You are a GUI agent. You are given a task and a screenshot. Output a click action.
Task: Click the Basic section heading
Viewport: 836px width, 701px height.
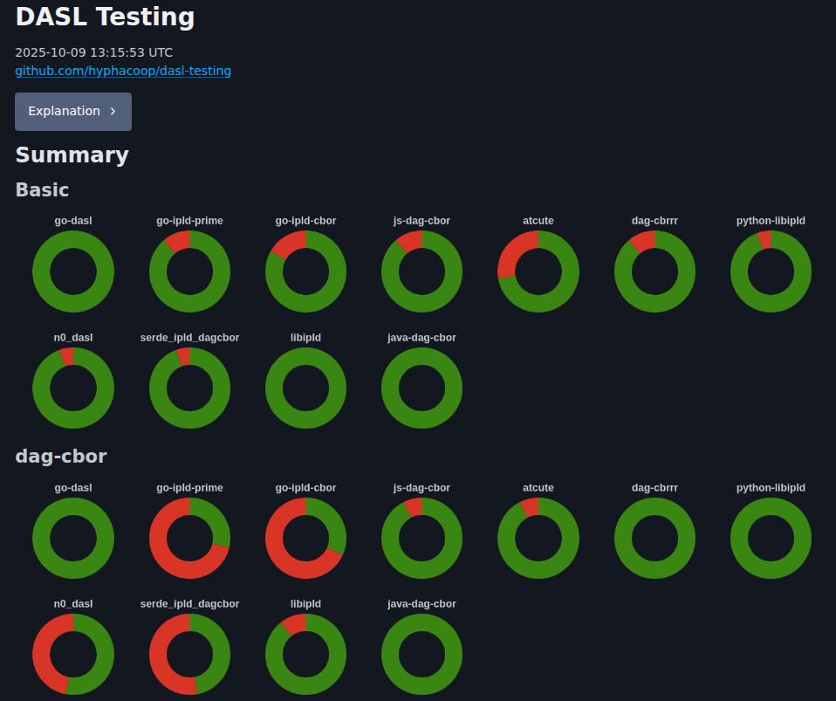coord(42,189)
